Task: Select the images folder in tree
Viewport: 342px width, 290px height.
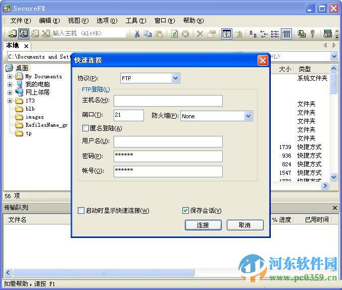Action: click(x=34, y=117)
